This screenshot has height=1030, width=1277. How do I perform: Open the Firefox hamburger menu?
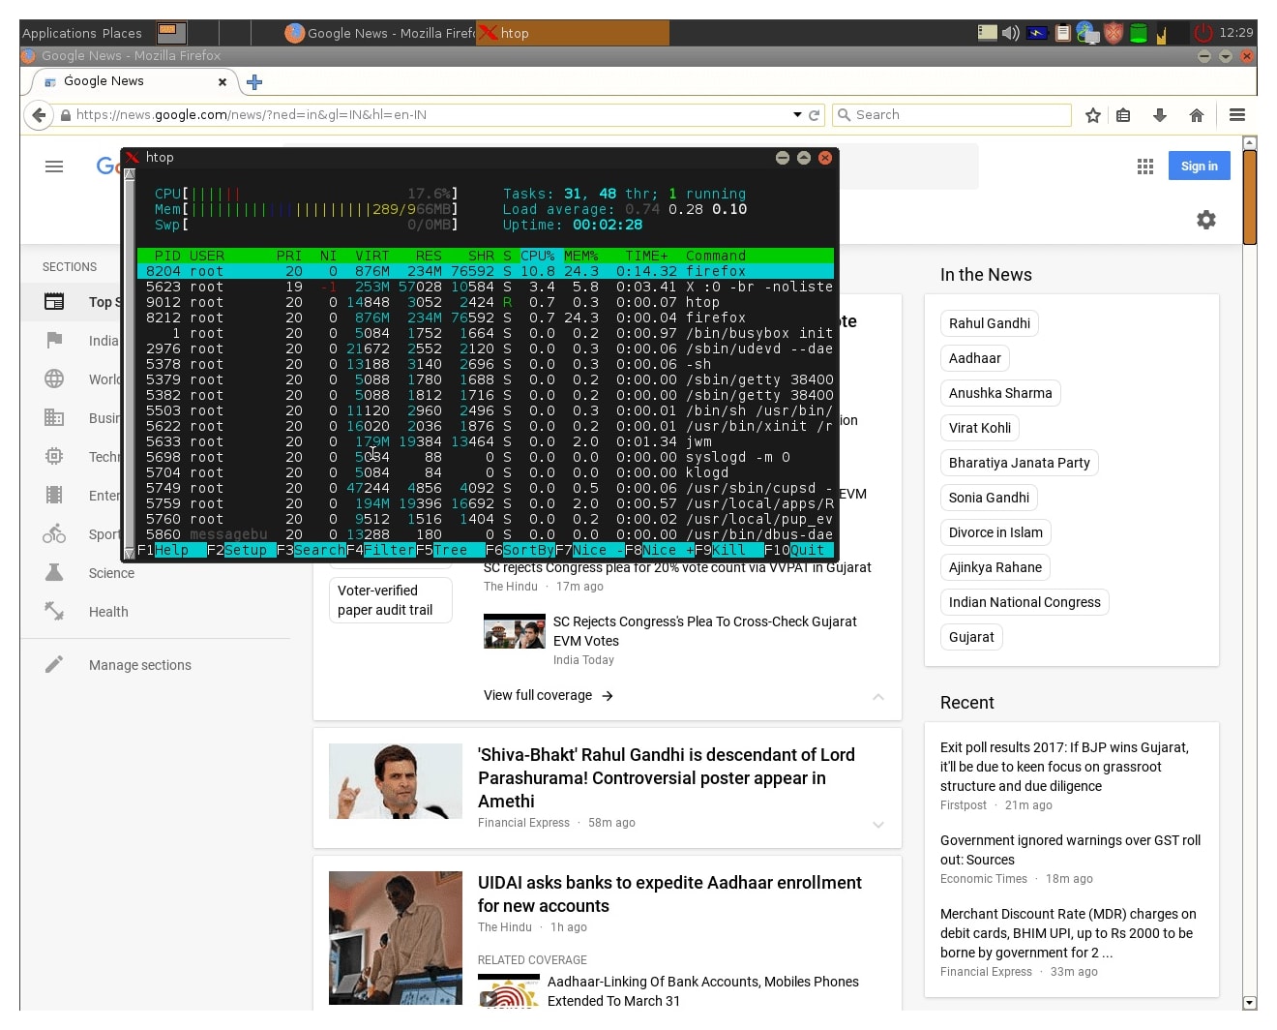[1236, 115]
